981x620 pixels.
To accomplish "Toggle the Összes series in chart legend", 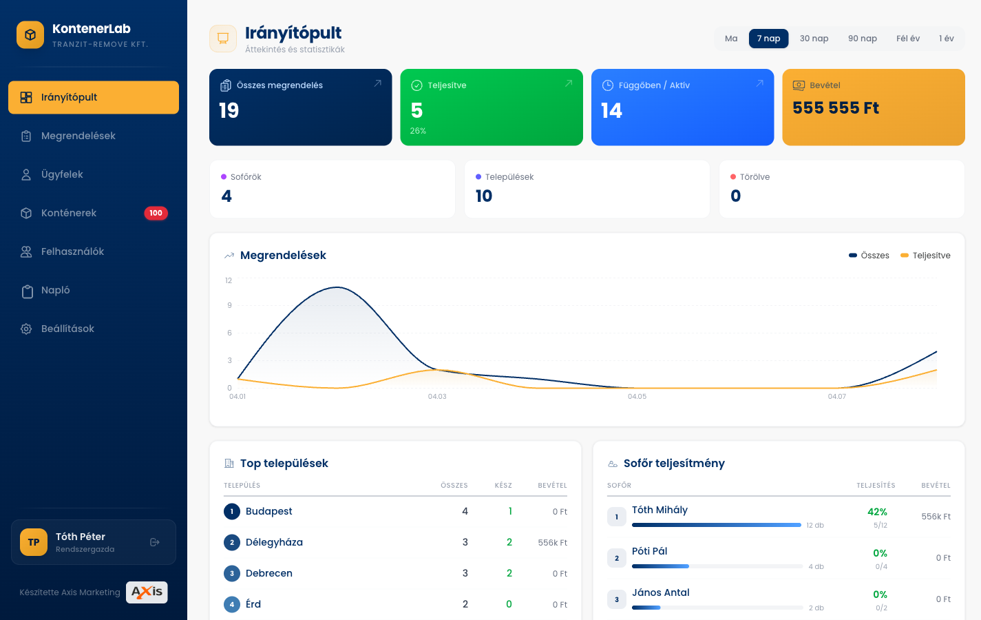I will [869, 256].
